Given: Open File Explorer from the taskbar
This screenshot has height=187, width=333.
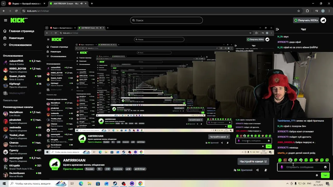Looking at the screenshot, I should [89, 184].
